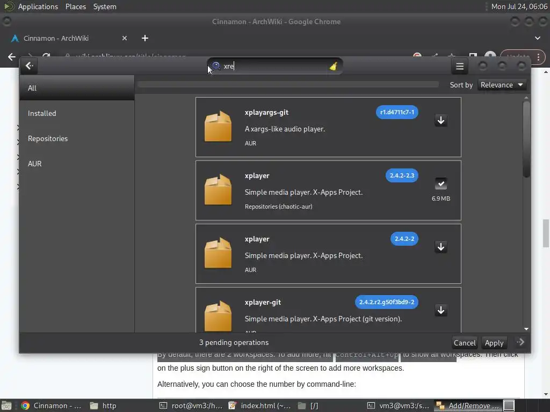This screenshot has height=412, width=550.
Task: Open the Places menu
Action: click(75, 6)
